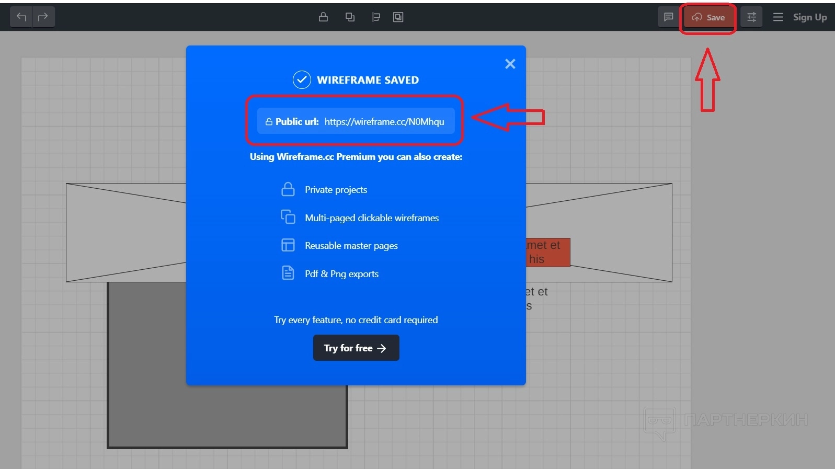Screen dimensions: 835x469
Task: Open the settings sliders icon
Action: click(751, 17)
